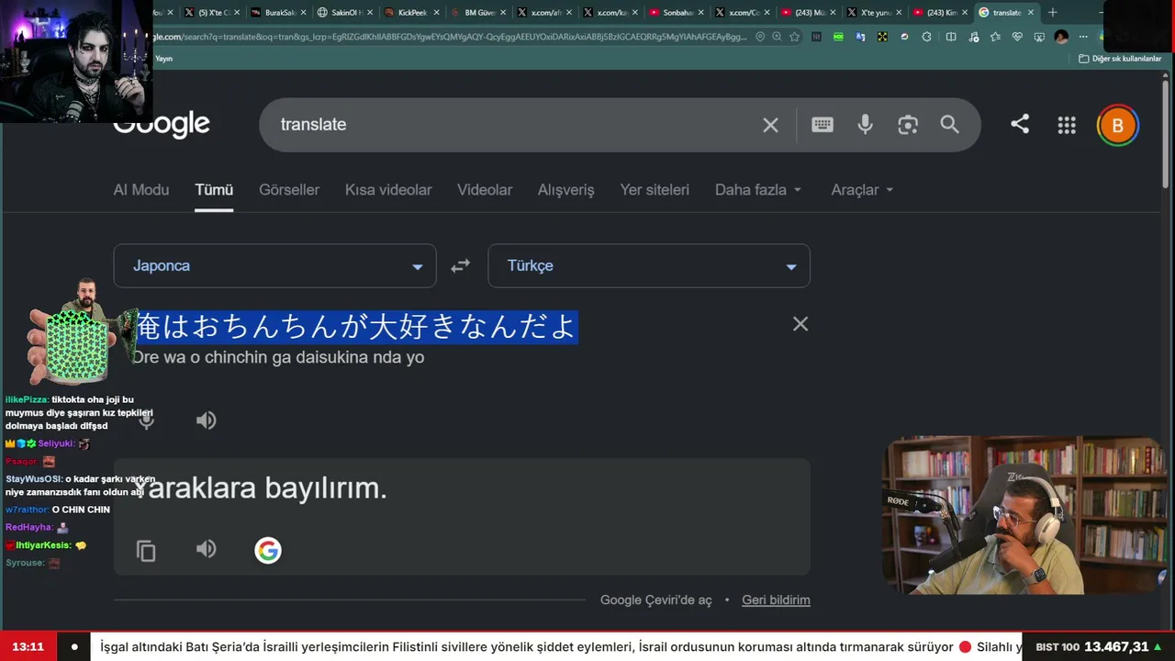
Task: Click the Google Çeviri'de aç link
Action: coord(656,600)
